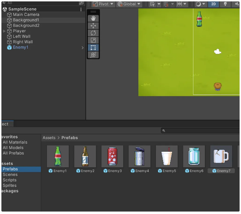This screenshot has width=241, height=214.
Task: Open snap increment dropdown arrow
Action: coord(172,4)
